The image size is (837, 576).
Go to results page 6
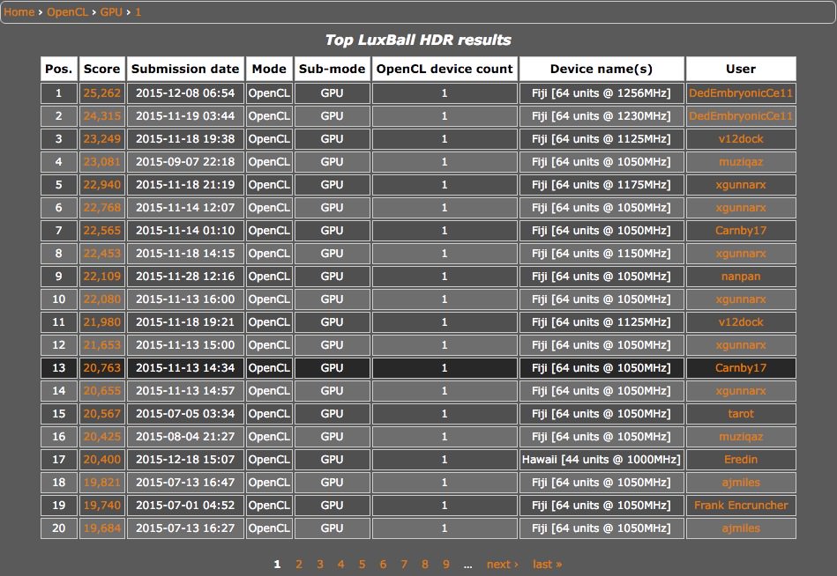tap(383, 565)
